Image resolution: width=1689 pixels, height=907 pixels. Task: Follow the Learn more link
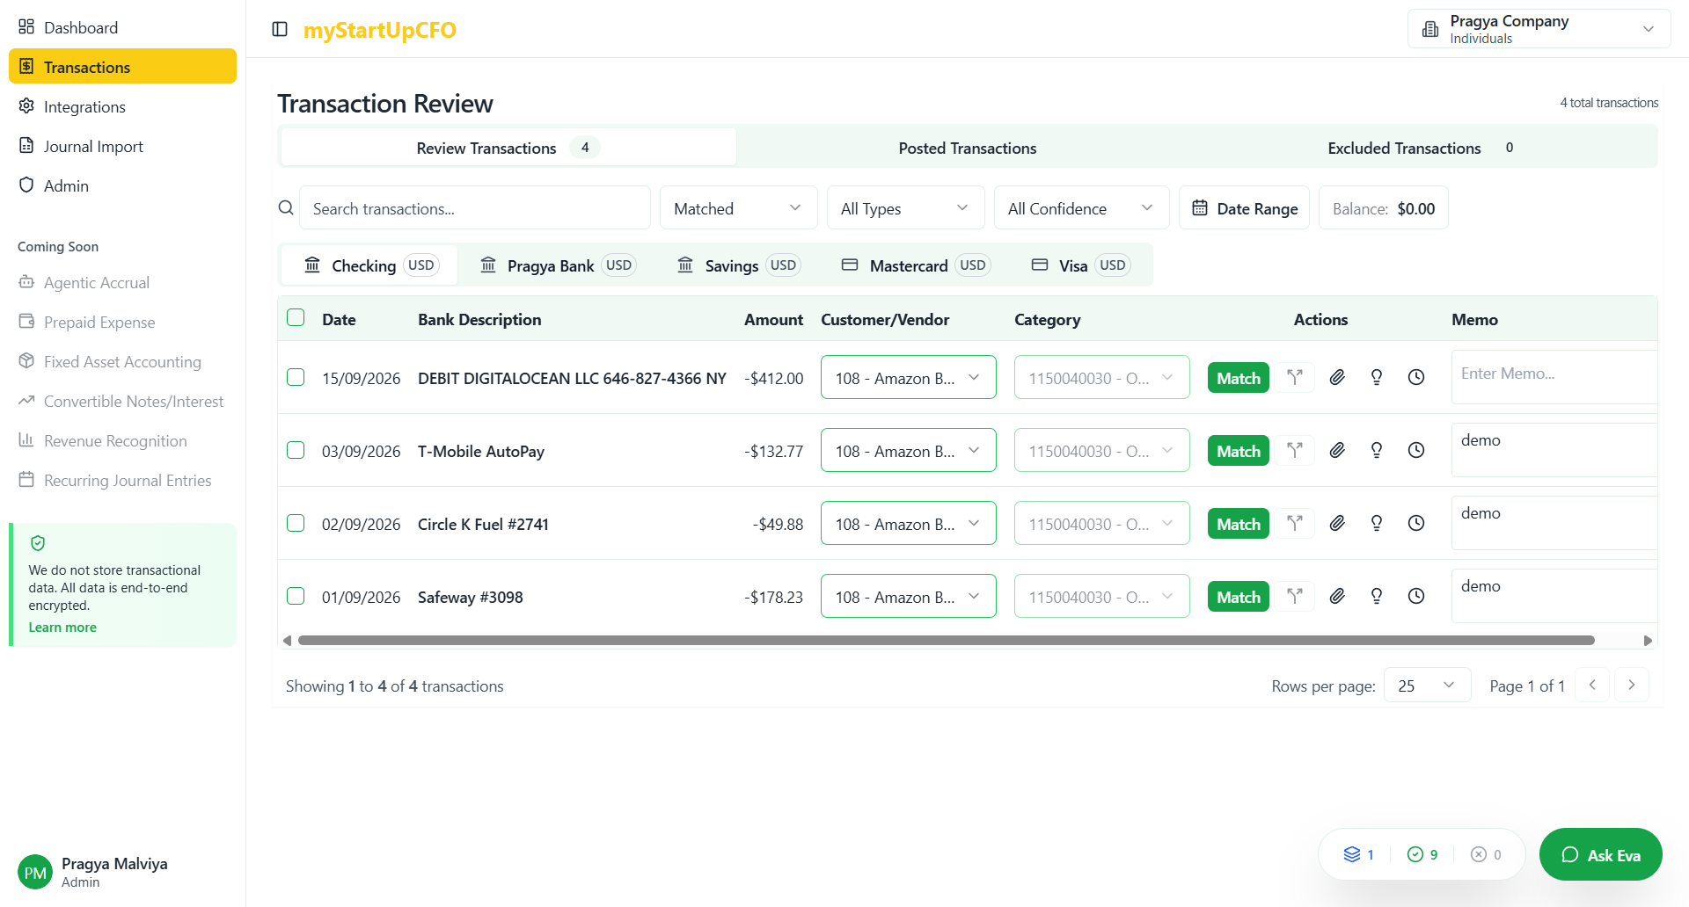pyautogui.click(x=62, y=628)
